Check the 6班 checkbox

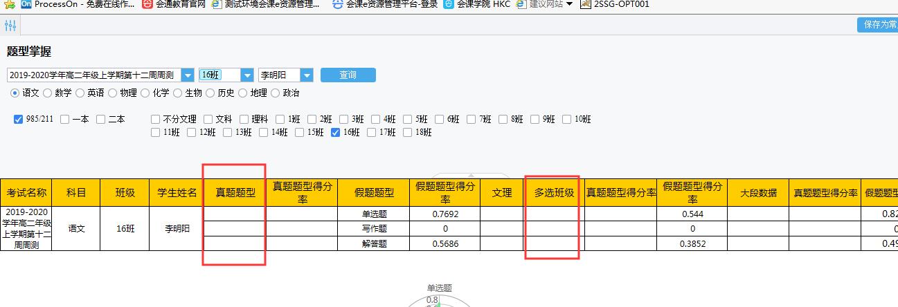point(439,119)
